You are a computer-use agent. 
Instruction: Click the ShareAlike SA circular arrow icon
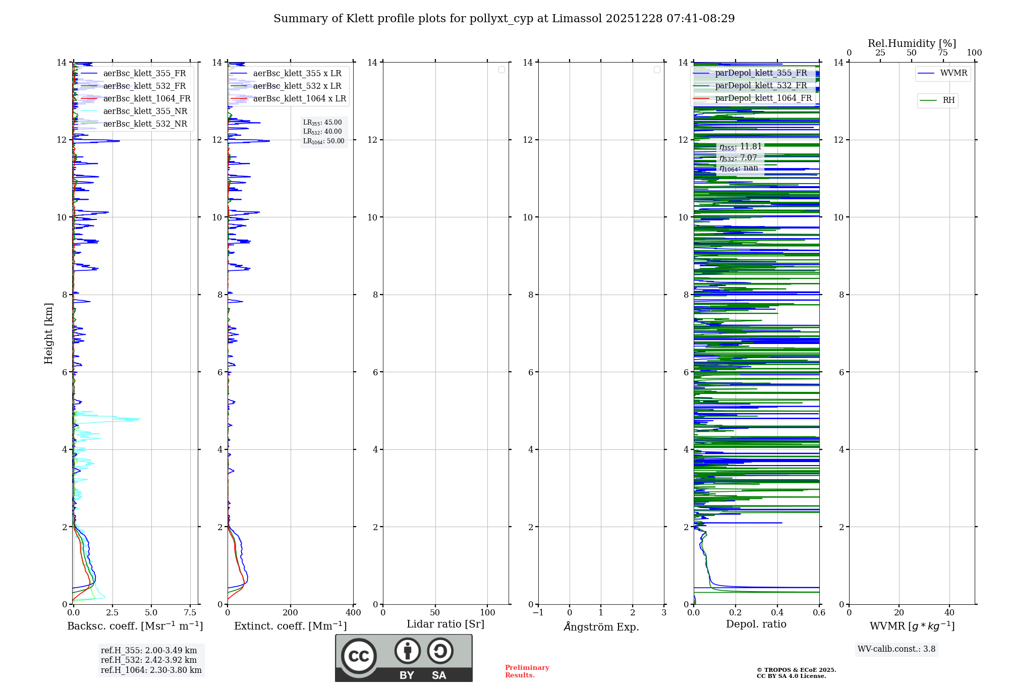tap(440, 651)
